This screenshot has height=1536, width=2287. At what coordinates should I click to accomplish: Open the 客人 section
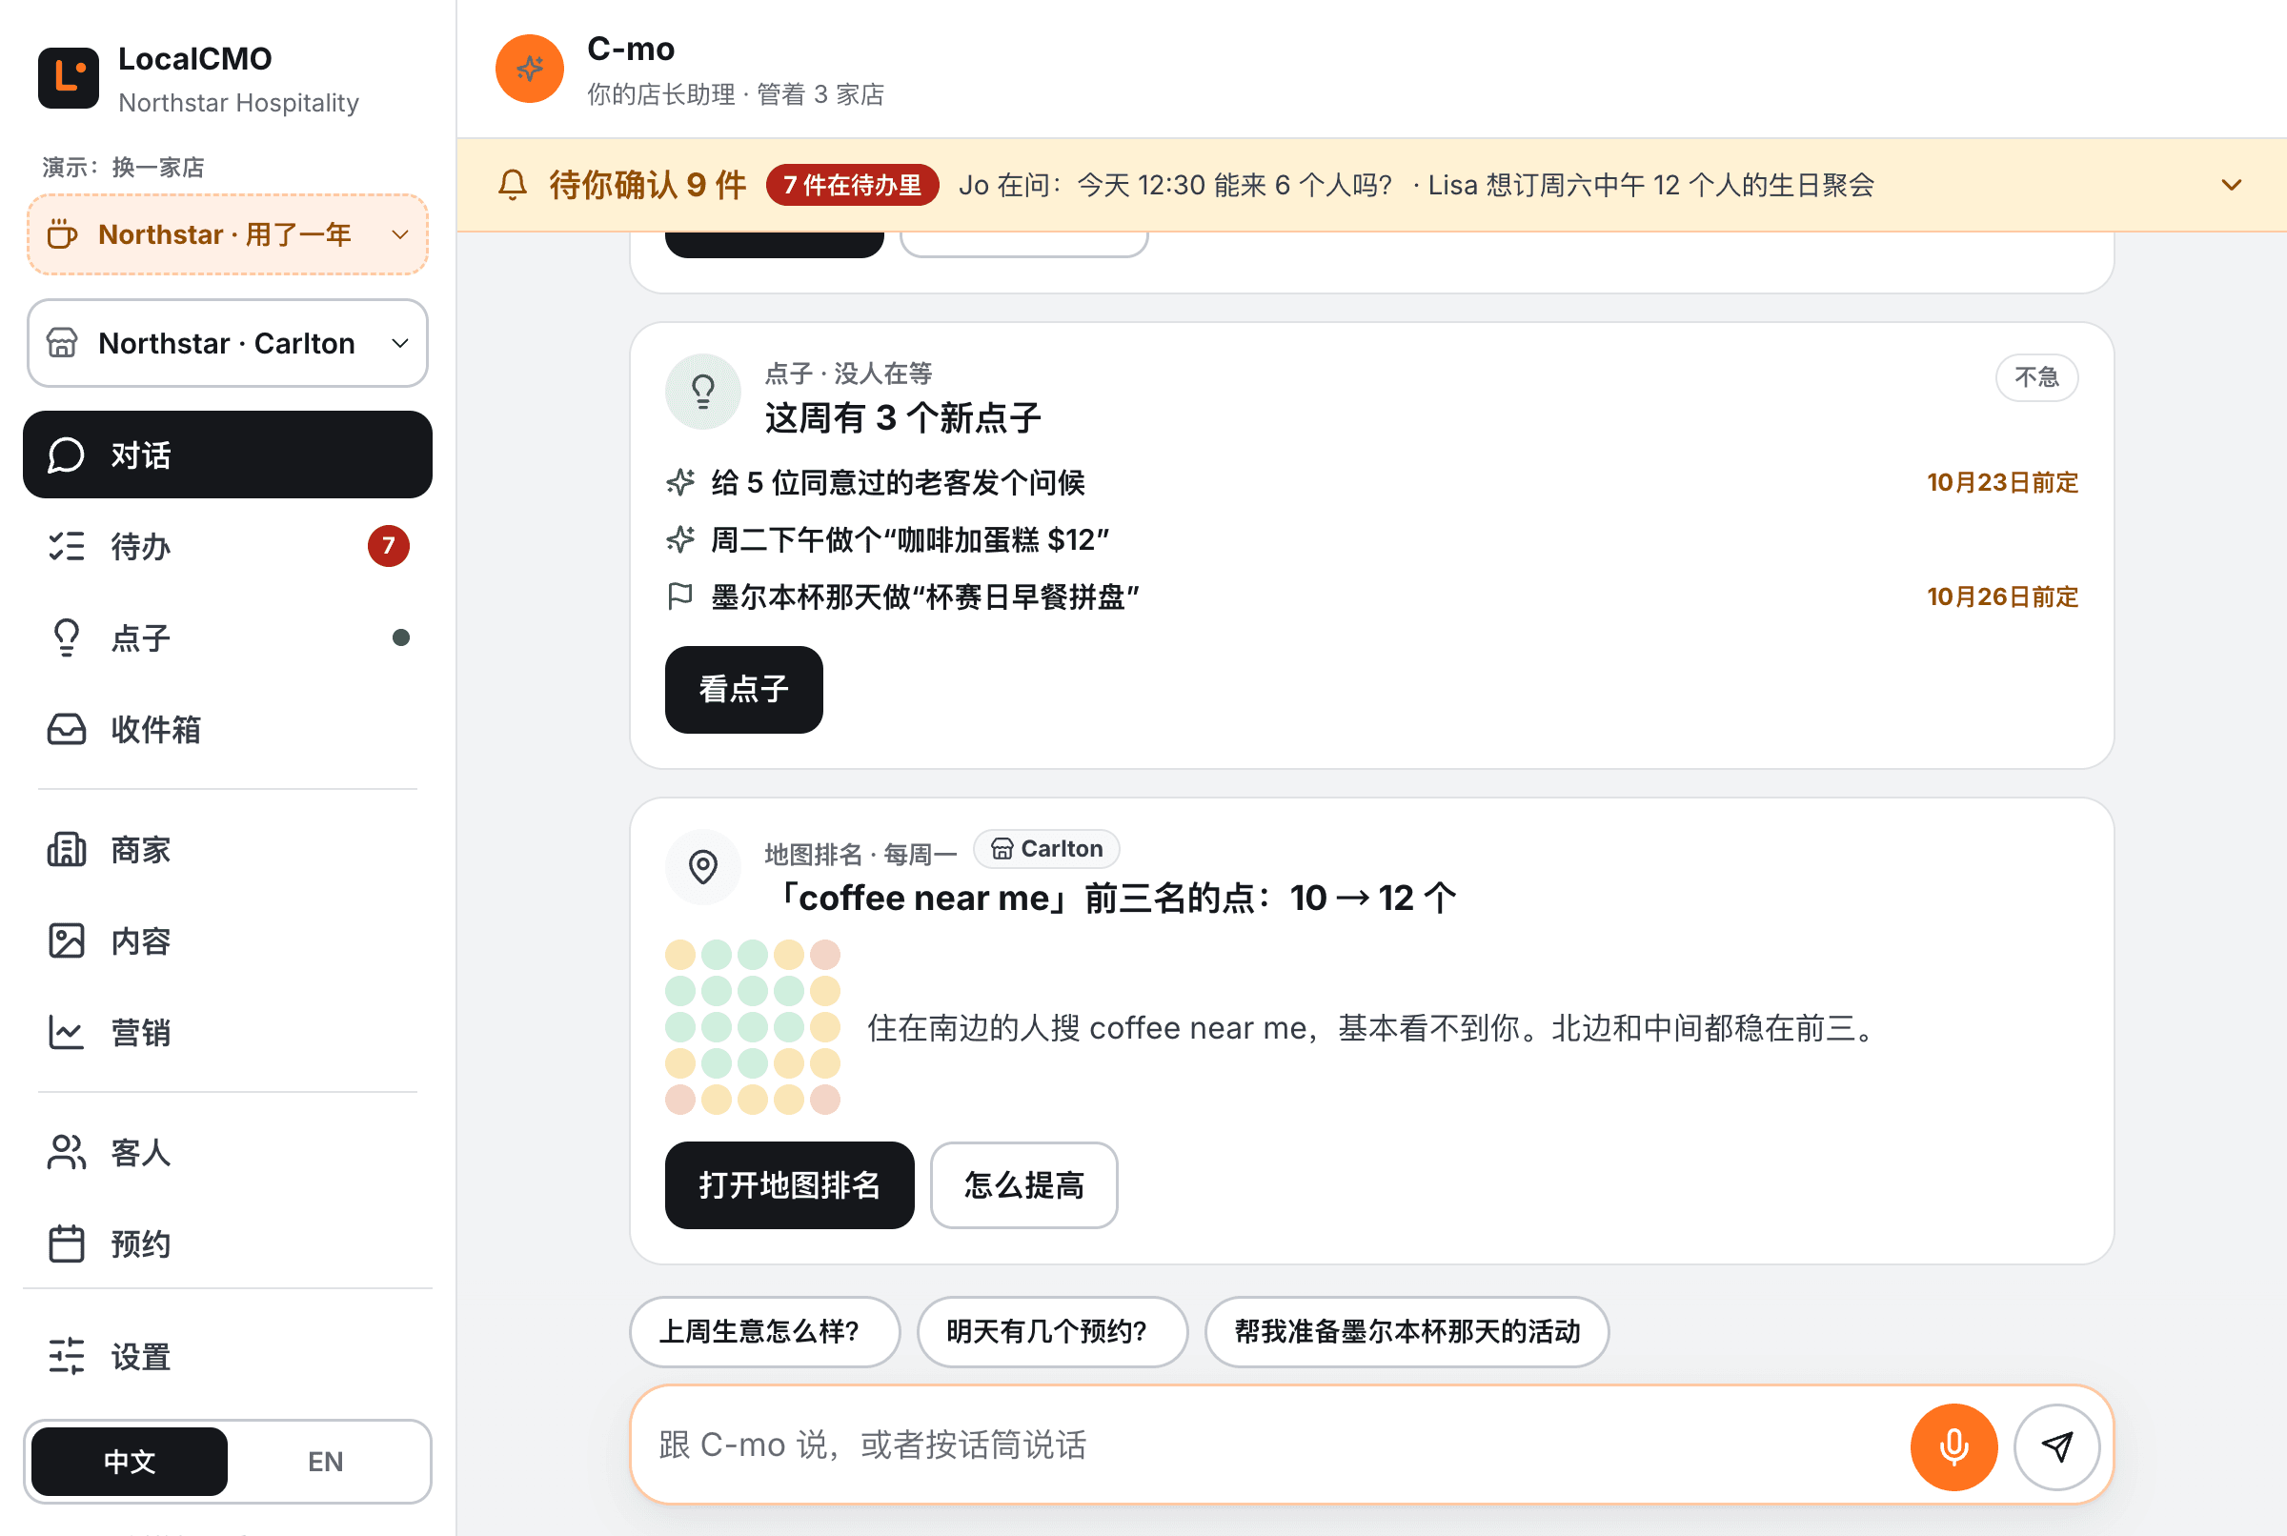coord(227,1152)
